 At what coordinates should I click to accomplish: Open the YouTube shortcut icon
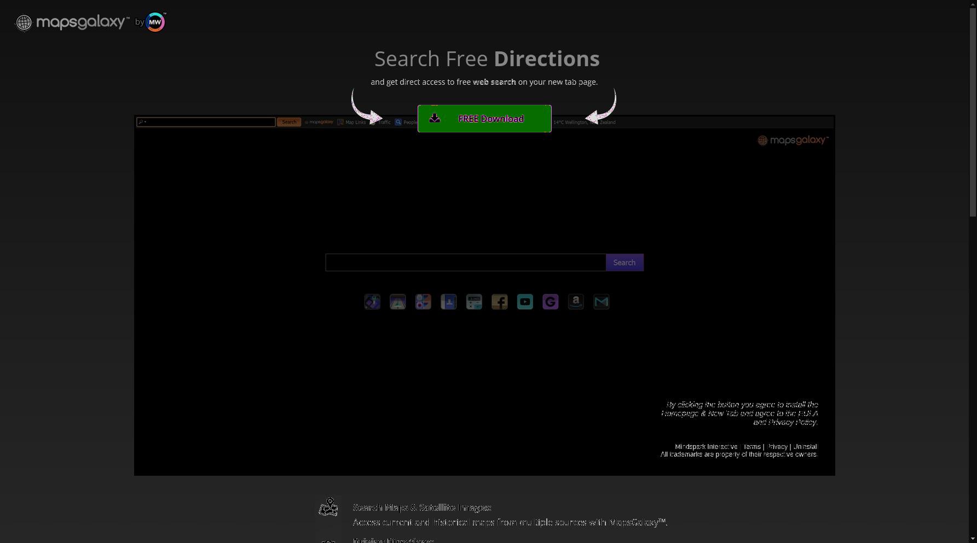click(525, 302)
